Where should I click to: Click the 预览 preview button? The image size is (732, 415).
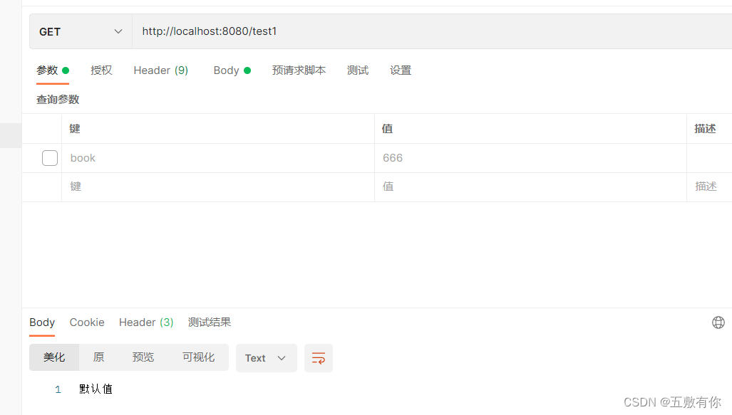click(143, 357)
